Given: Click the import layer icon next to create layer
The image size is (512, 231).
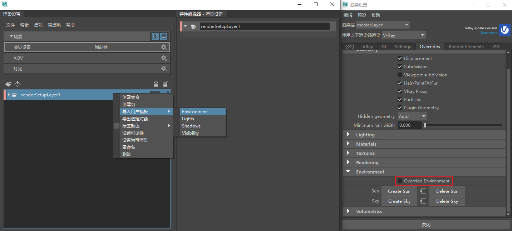Looking at the screenshot, I should point(17,84).
